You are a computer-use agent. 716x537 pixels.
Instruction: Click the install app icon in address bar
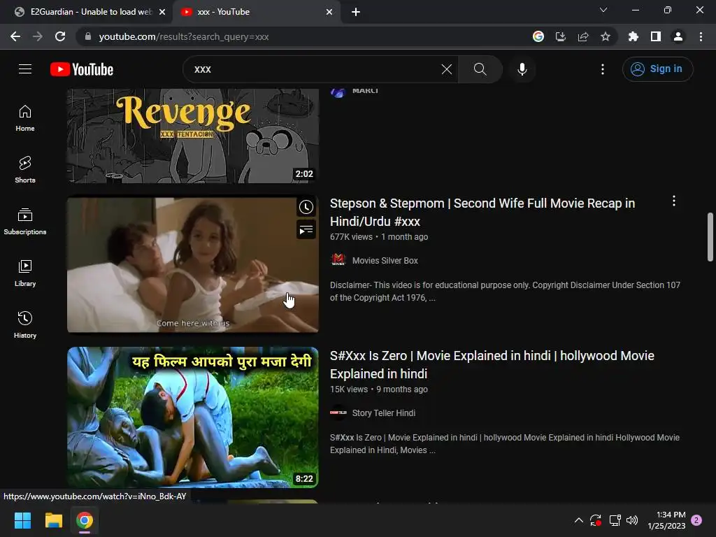pyautogui.click(x=561, y=36)
